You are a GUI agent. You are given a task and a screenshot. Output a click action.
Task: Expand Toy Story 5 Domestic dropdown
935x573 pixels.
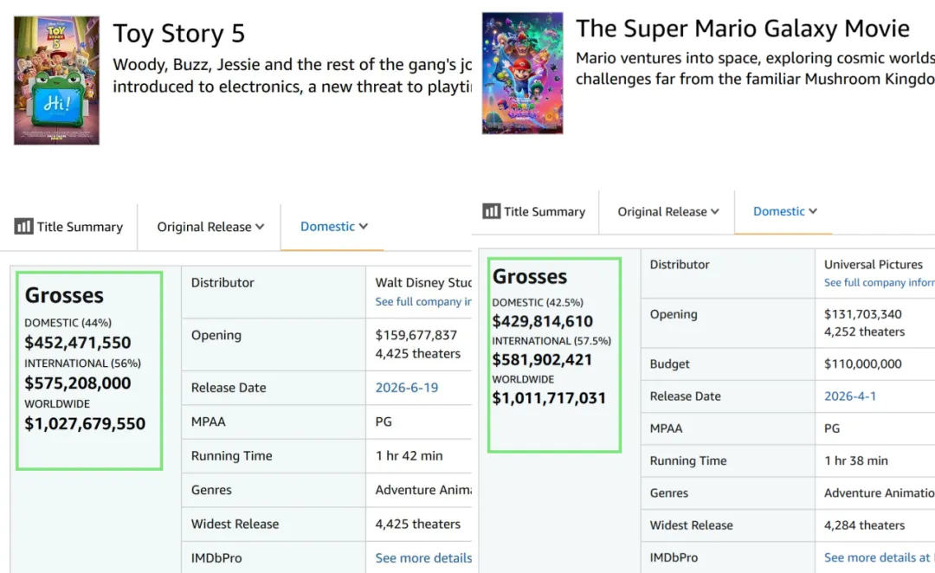click(334, 227)
